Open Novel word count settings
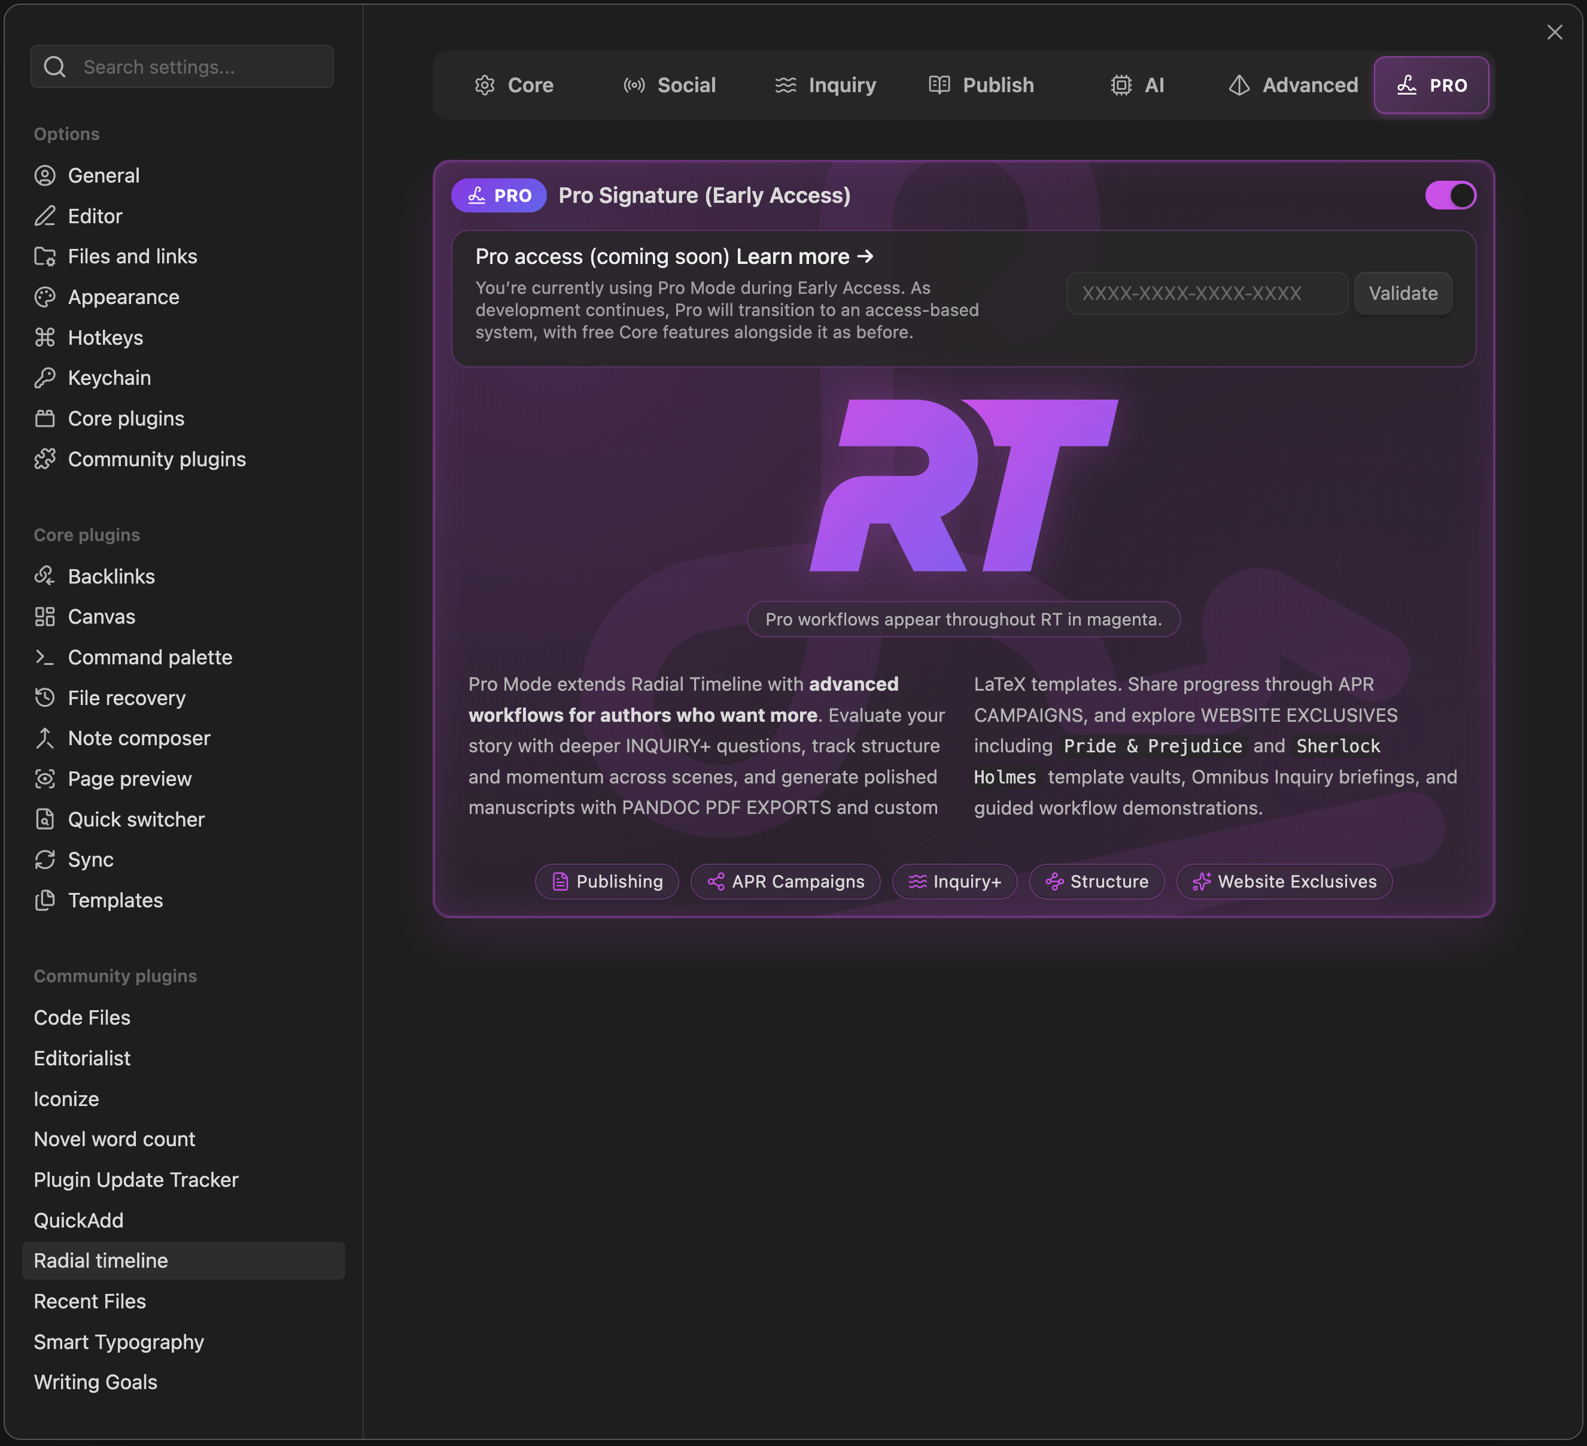Viewport: 1587px width, 1446px height. [x=184, y=1139]
